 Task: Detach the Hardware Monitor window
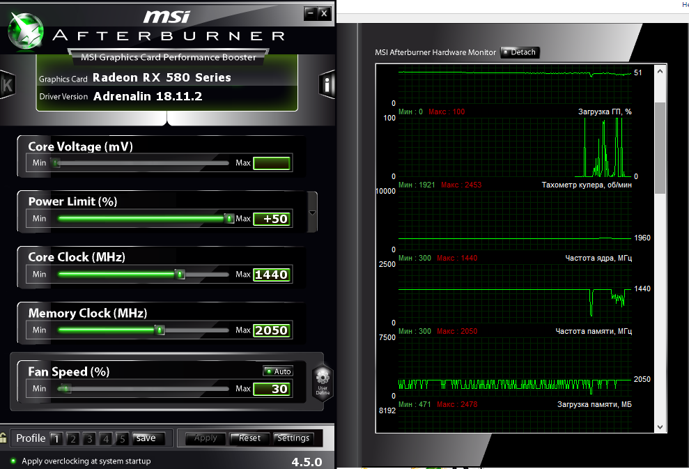click(520, 52)
